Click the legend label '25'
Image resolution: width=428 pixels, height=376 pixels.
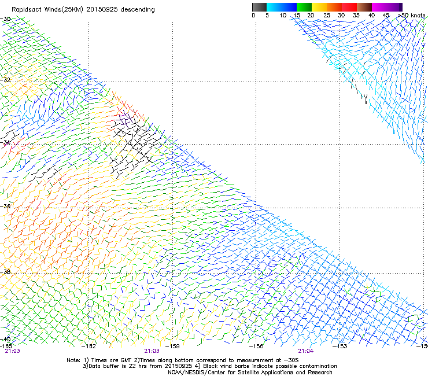[x=327, y=16]
